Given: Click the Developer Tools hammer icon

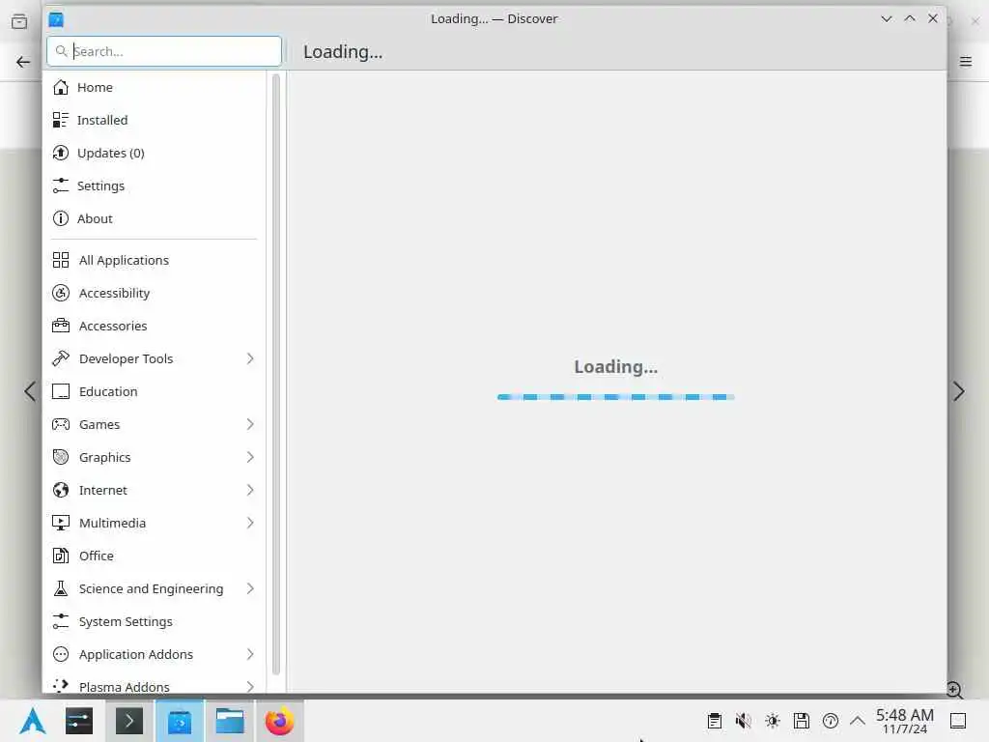Looking at the screenshot, I should pyautogui.click(x=61, y=358).
